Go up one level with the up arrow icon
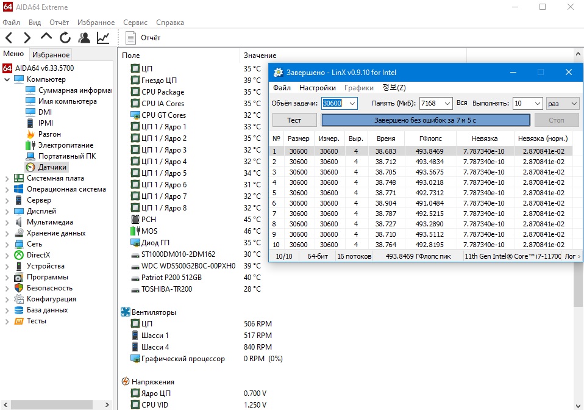The image size is (584, 410). click(46, 37)
